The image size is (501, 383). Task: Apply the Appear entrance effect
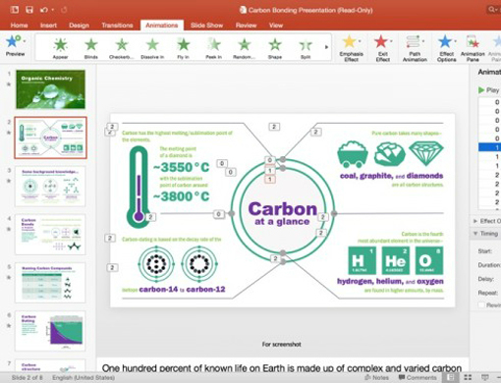click(61, 48)
